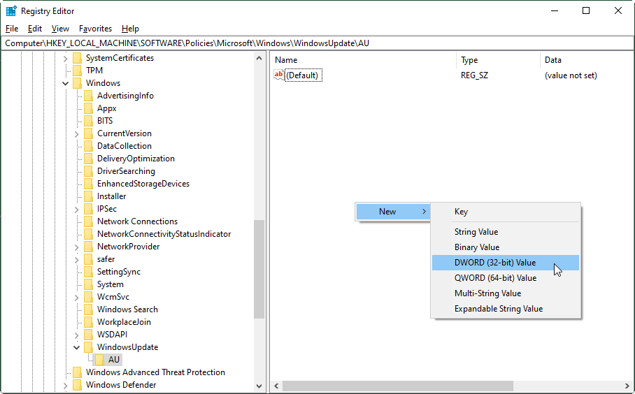The image size is (635, 394).
Task: Click the SystemCertificates folder icon
Action: coord(78,58)
